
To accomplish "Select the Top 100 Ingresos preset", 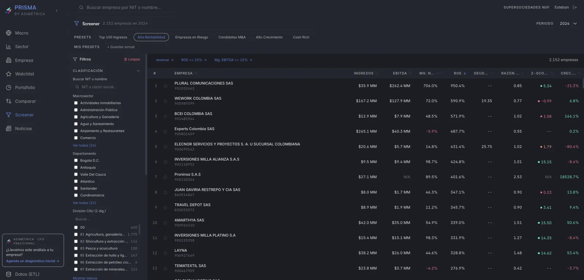I will (x=113, y=37).
